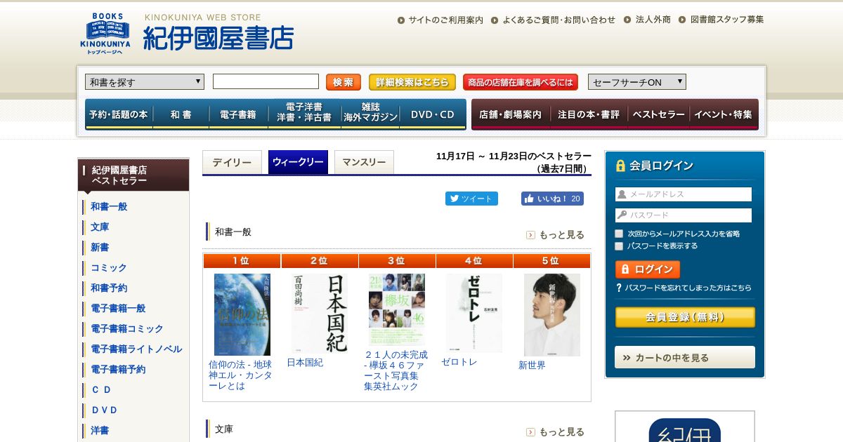Image resolution: width=843 pixels, height=442 pixels.
Task: Click もっと見る arrow next to 和書一般
Action: click(x=530, y=235)
